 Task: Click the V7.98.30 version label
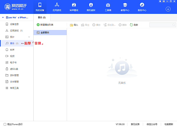coord(120,124)
